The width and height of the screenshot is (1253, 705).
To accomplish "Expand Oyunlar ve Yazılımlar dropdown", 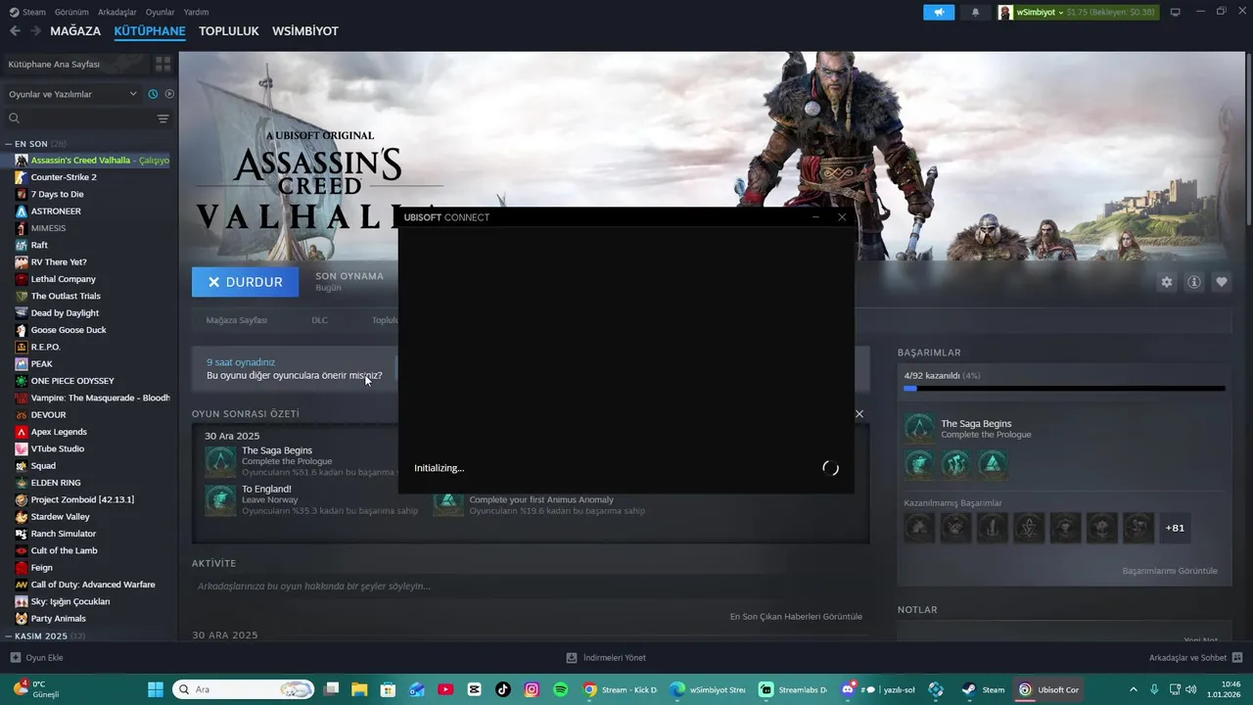I will click(x=73, y=94).
